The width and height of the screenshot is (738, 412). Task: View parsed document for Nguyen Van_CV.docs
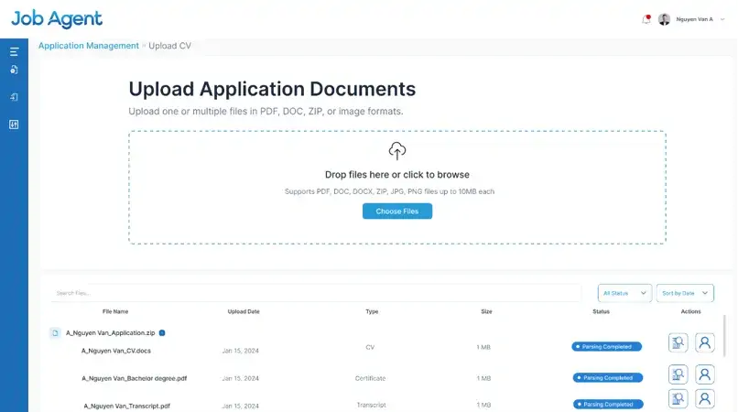click(x=678, y=342)
